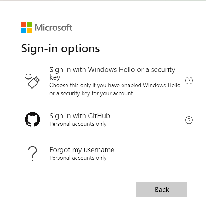Click the GitHub octocat logo
The width and height of the screenshot is (206, 216).
(32, 119)
